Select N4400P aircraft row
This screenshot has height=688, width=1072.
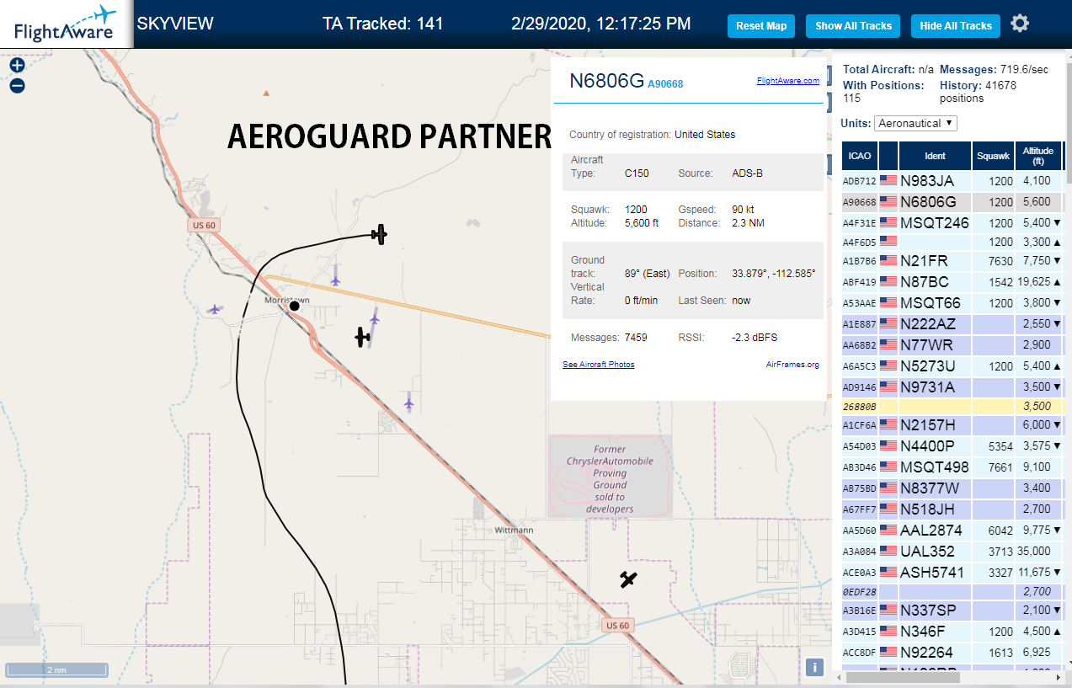pos(952,445)
